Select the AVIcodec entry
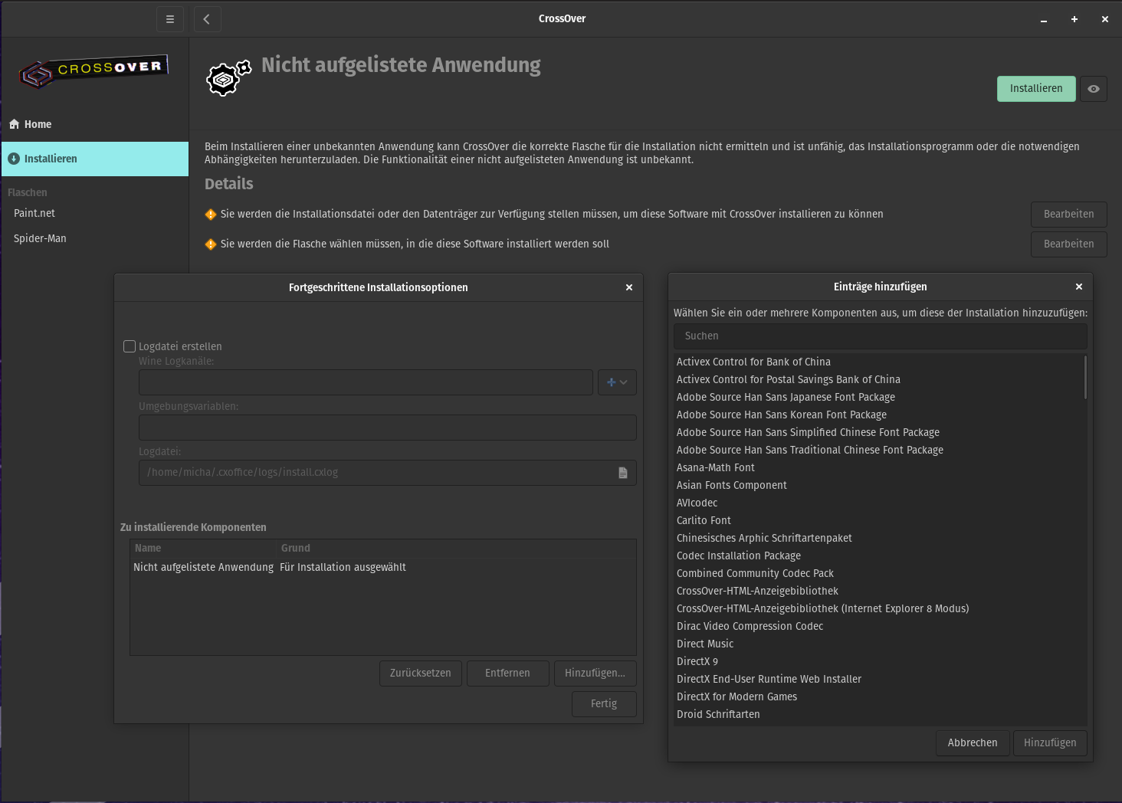This screenshot has width=1122, height=803. (x=878, y=503)
